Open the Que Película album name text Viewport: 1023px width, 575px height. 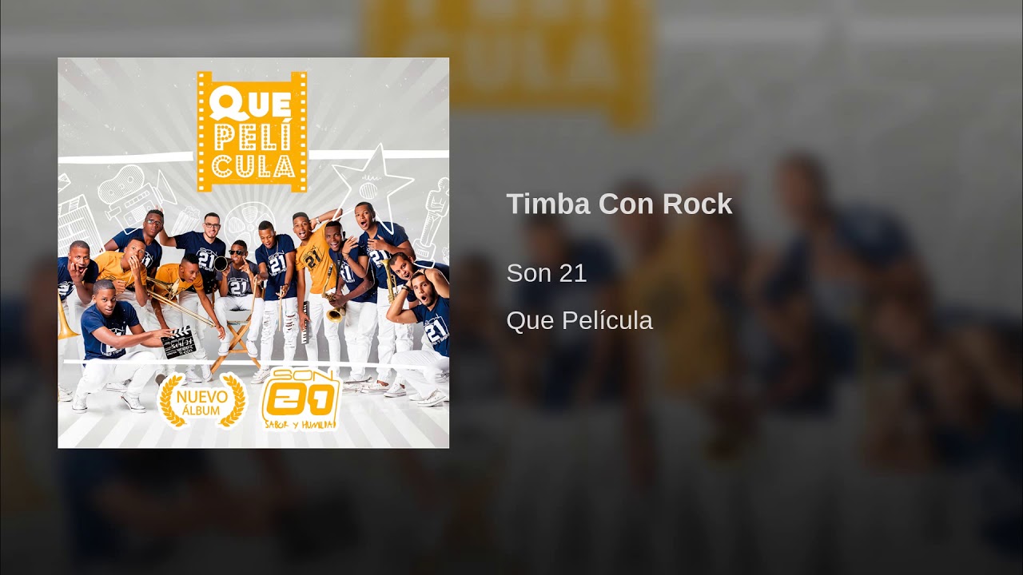[579, 321]
